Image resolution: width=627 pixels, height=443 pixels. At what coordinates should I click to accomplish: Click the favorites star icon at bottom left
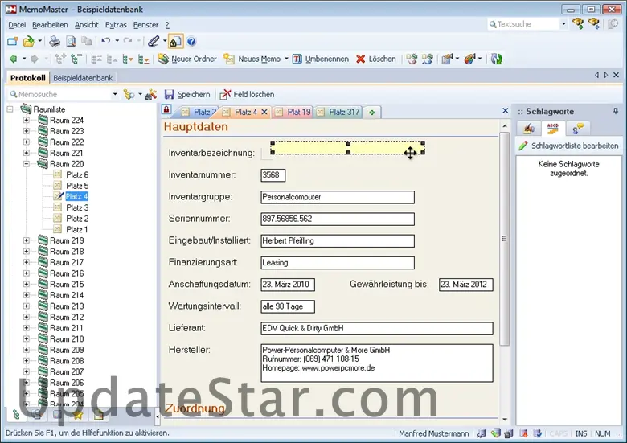click(x=78, y=415)
